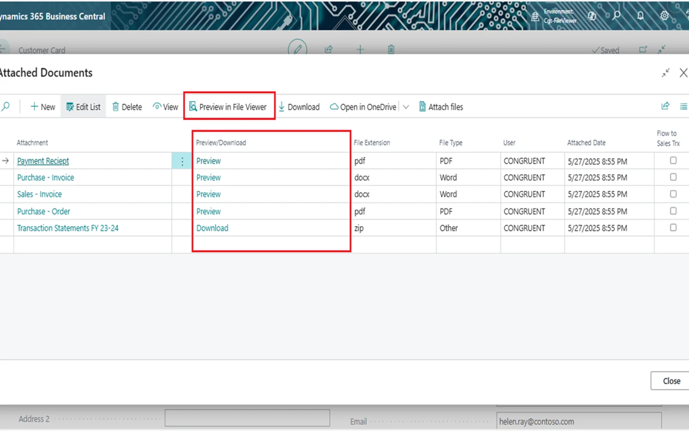
Task: Open the Sales - Invoice attachment
Action: click(x=40, y=194)
